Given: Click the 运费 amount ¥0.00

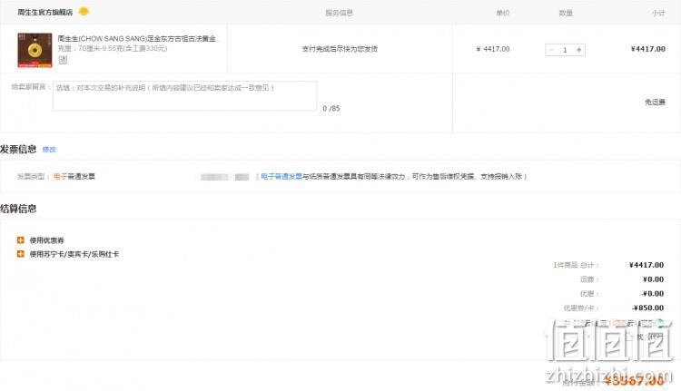Looking at the screenshot, I should tap(653, 279).
